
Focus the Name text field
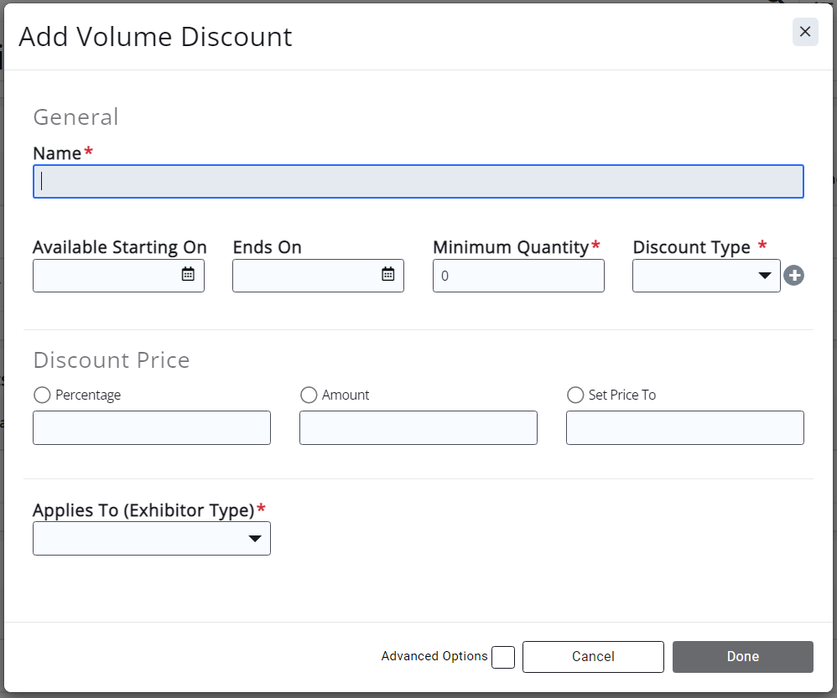pyautogui.click(x=418, y=182)
